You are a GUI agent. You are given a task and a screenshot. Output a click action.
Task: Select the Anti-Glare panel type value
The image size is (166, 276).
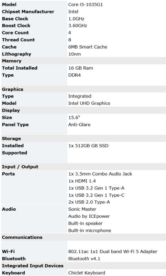[x=79, y=125]
